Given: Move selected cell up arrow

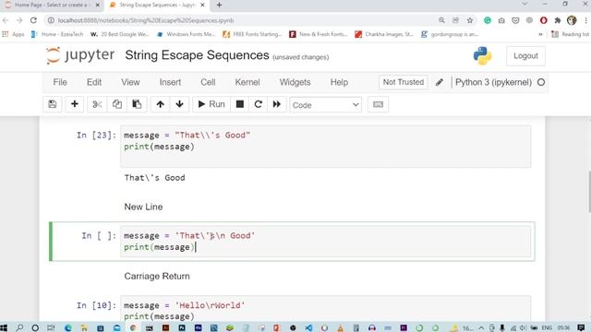Looking at the screenshot, I should pyautogui.click(x=160, y=104).
